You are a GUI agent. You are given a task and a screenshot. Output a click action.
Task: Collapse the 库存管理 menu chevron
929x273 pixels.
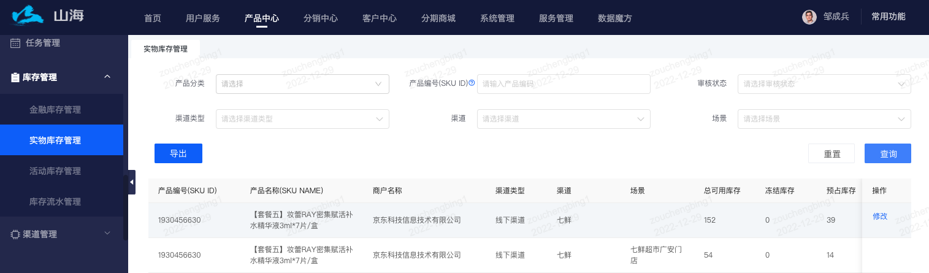point(107,77)
